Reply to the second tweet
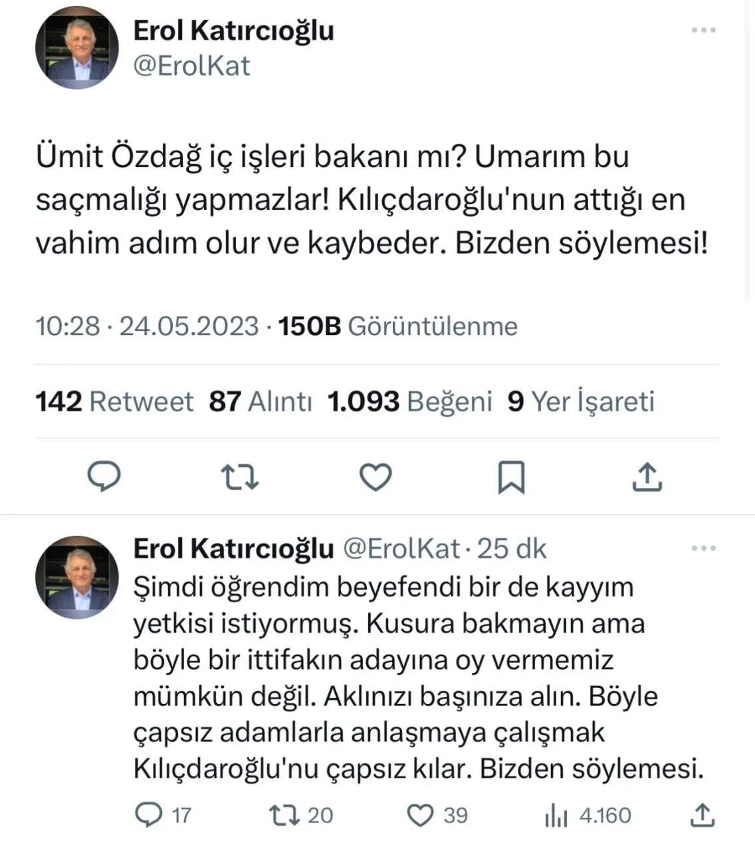Screen dimensions: 755x851 pyautogui.click(x=148, y=815)
